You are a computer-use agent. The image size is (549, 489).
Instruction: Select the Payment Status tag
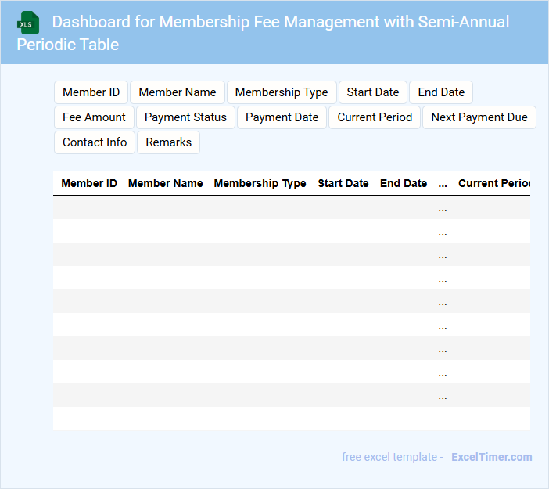click(x=185, y=117)
